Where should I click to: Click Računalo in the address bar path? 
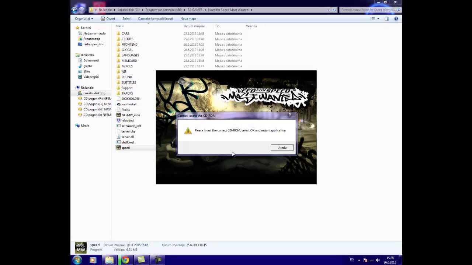pos(105,10)
